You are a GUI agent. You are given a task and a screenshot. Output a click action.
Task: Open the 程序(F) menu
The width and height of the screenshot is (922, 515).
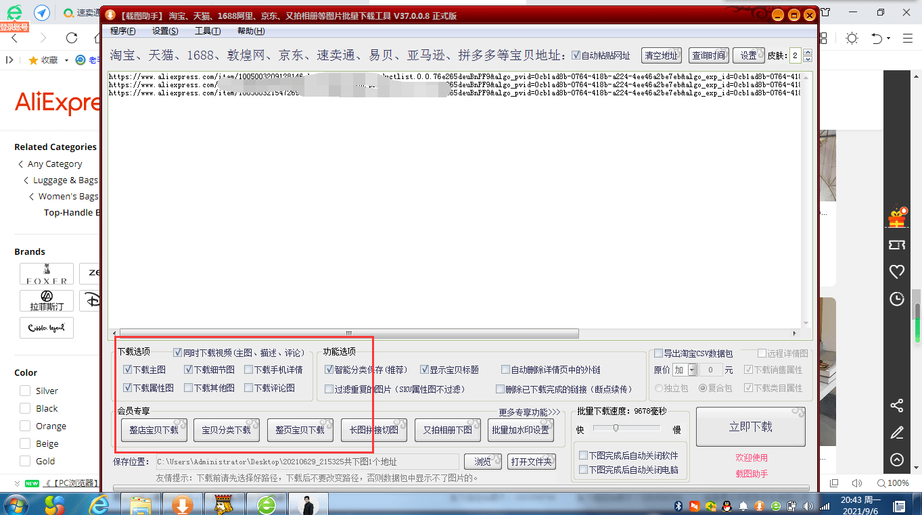point(122,31)
